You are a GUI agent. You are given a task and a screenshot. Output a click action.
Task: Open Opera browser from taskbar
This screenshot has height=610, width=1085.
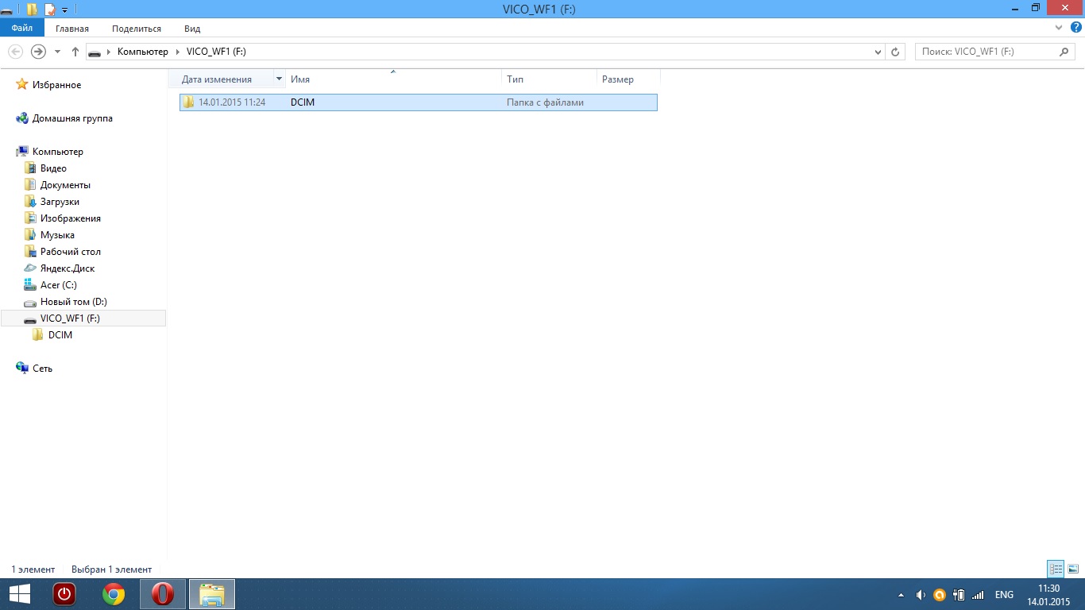163,594
